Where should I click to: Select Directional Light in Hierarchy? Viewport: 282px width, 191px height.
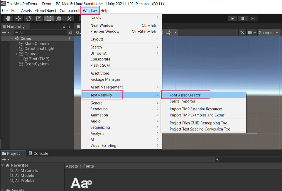39,49
